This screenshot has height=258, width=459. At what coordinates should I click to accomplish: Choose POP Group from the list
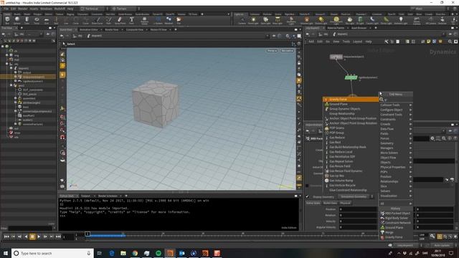(x=351, y=133)
